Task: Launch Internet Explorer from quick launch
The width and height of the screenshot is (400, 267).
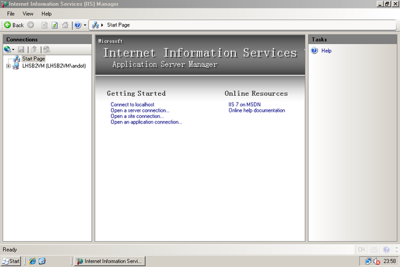Action: 33,261
